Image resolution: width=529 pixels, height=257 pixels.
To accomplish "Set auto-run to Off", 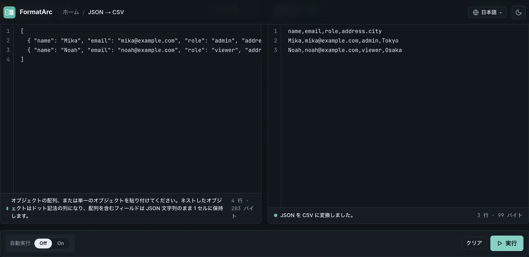I will pos(43,243).
